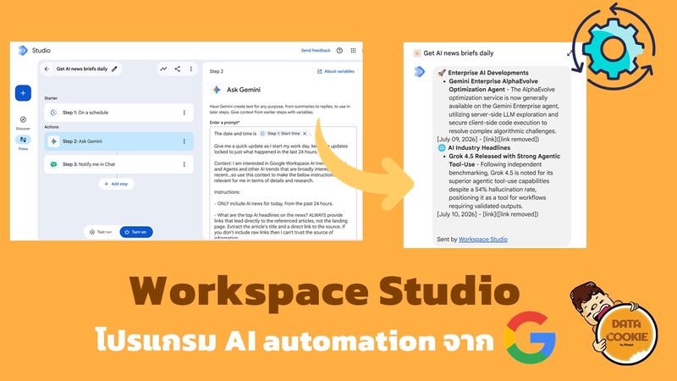Screen dimensions: 677x381
Task: Click the clock icon on Step 1
Action: (53, 113)
